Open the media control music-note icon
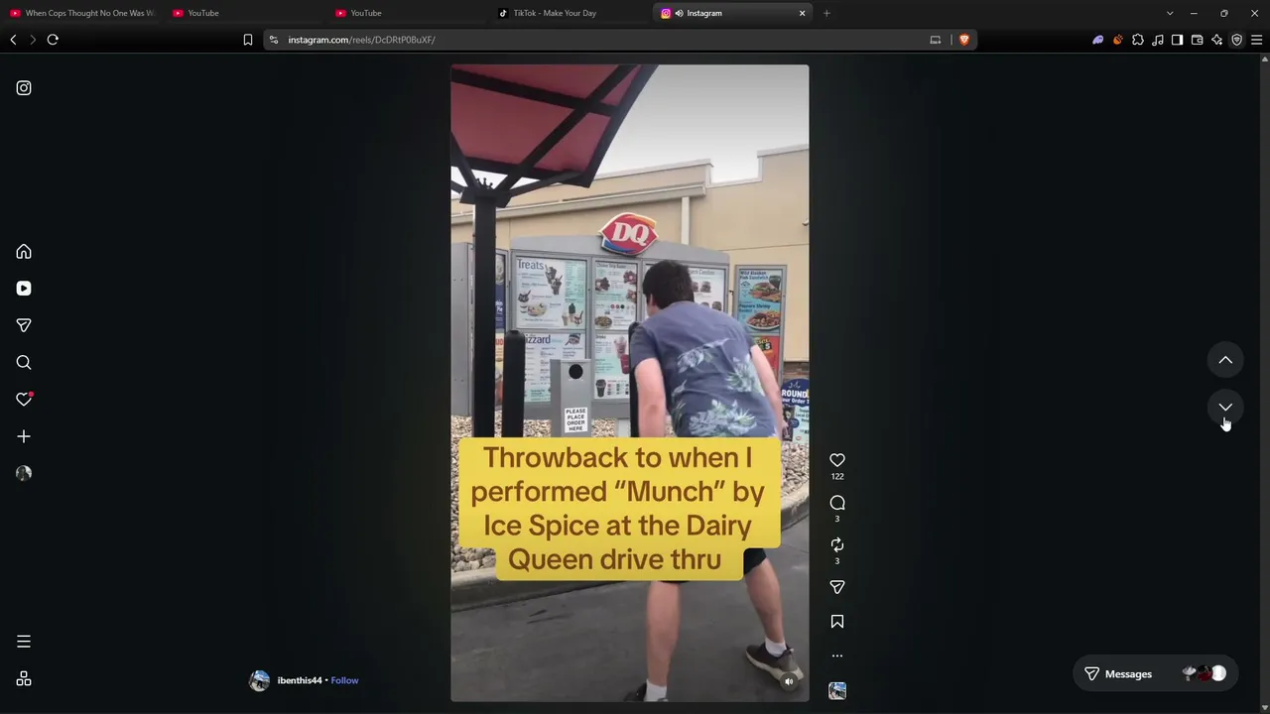1270x714 pixels. (x=1158, y=40)
